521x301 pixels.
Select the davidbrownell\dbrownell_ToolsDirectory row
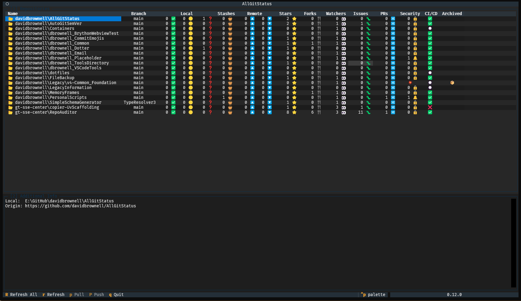(261, 63)
